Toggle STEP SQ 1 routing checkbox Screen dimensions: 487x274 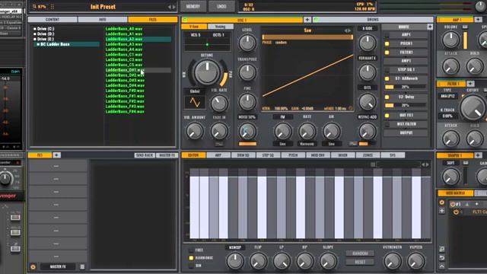point(387,70)
